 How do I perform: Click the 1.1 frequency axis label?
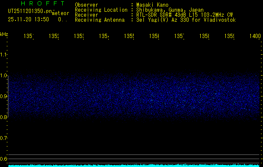click(x=4, y=55)
